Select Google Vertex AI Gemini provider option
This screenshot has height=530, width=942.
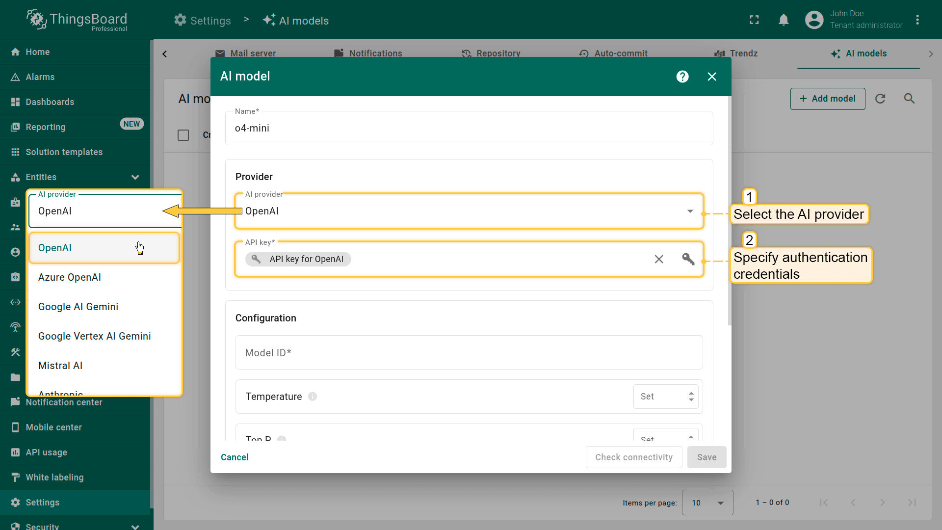[104, 336]
